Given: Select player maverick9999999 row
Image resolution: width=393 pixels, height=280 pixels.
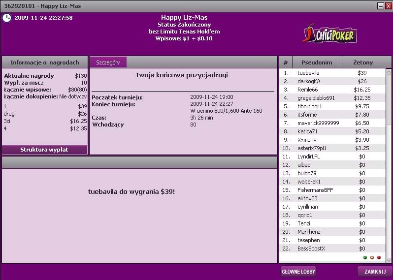Looking at the screenshot, I should [x=318, y=123].
